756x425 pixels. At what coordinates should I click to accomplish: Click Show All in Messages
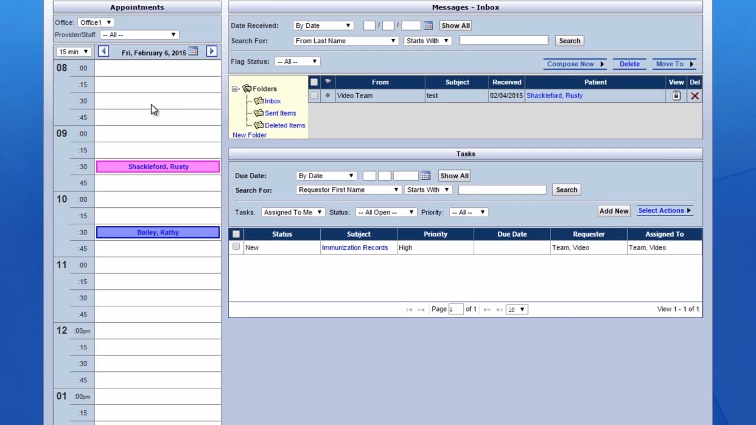(455, 25)
